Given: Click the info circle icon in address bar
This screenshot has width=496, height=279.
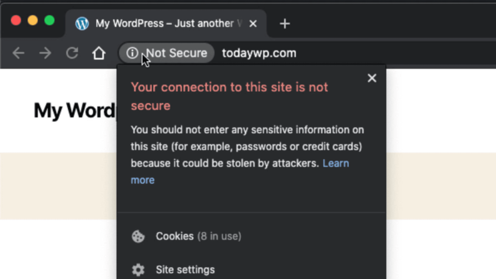Looking at the screenshot, I should click(x=132, y=53).
